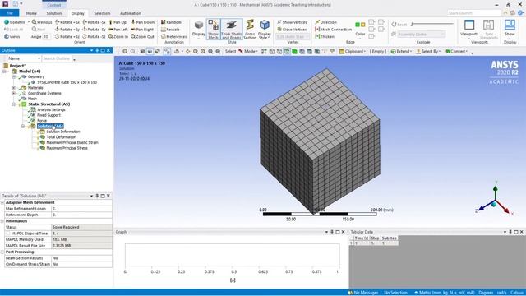Image resolution: width=526 pixels, height=296 pixels.
Task: Click the Mode selection button
Action: 248,51
